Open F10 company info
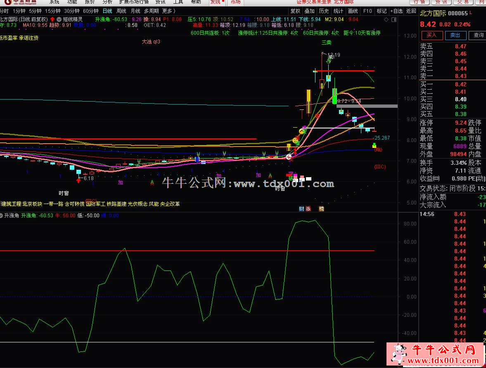The height and width of the screenshot is (368, 486). coord(367,11)
